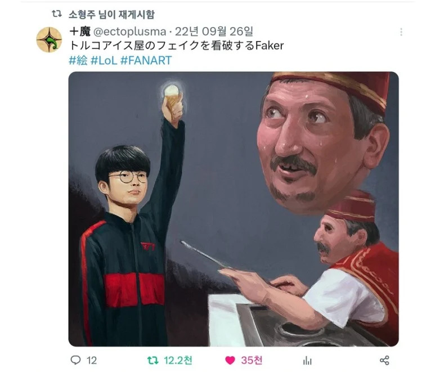Image resolution: width=435 pixels, height=372 pixels.
Task: Click the 12.2천 retweet count
Action: tap(178, 360)
